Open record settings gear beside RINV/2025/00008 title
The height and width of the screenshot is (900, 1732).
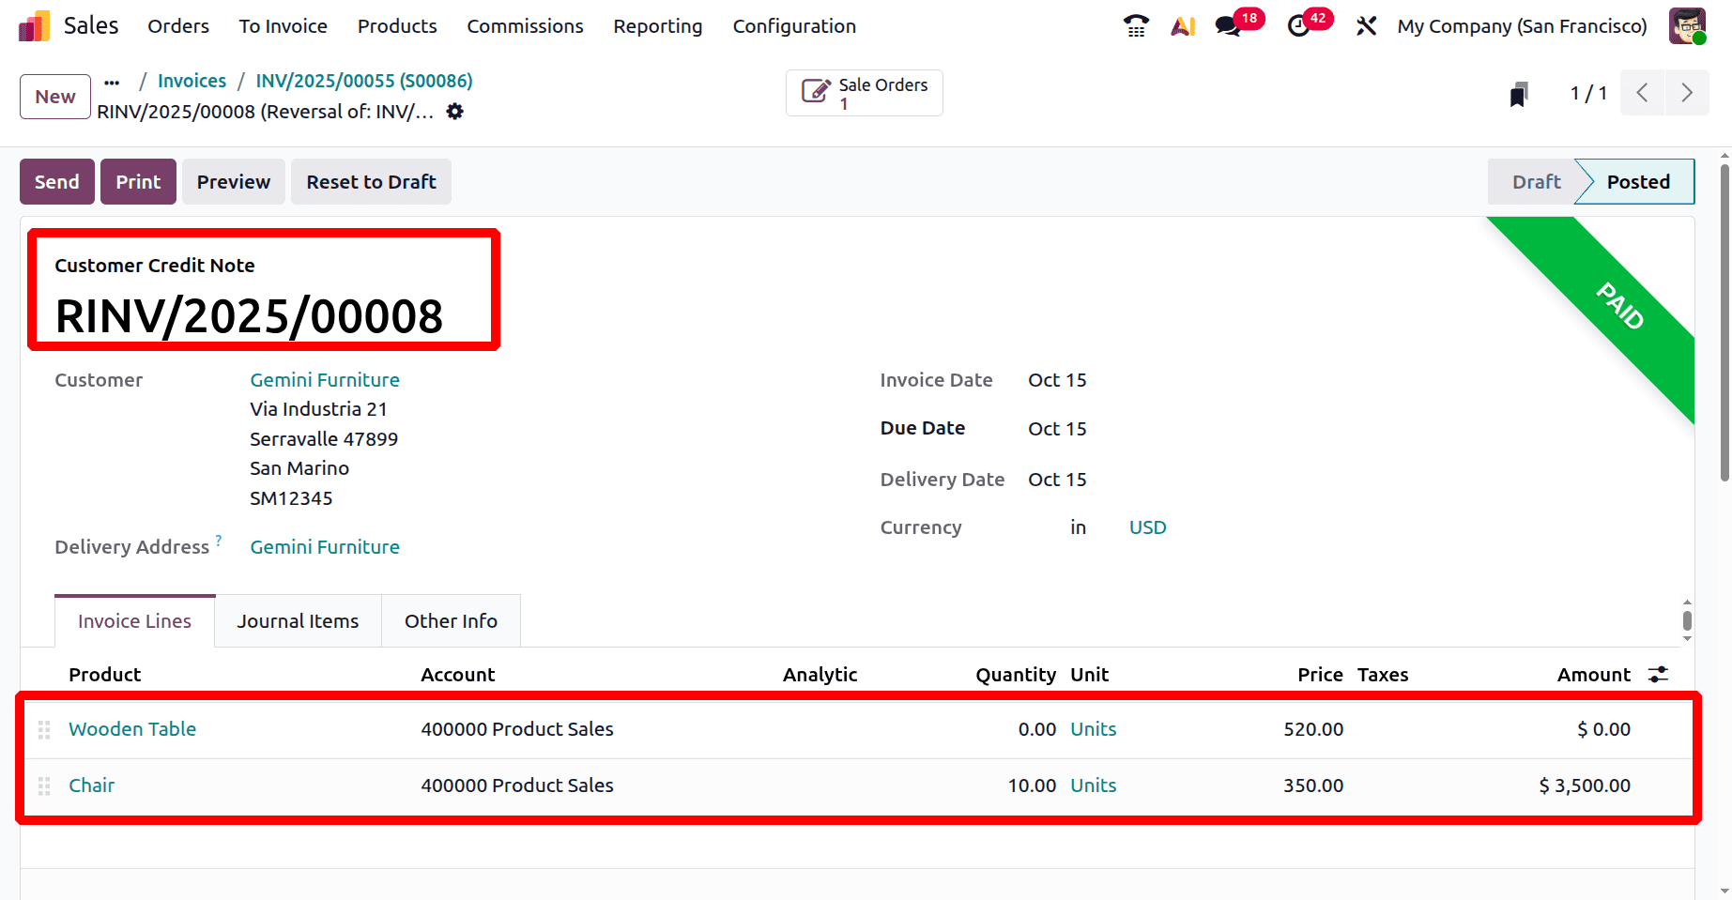tap(454, 112)
